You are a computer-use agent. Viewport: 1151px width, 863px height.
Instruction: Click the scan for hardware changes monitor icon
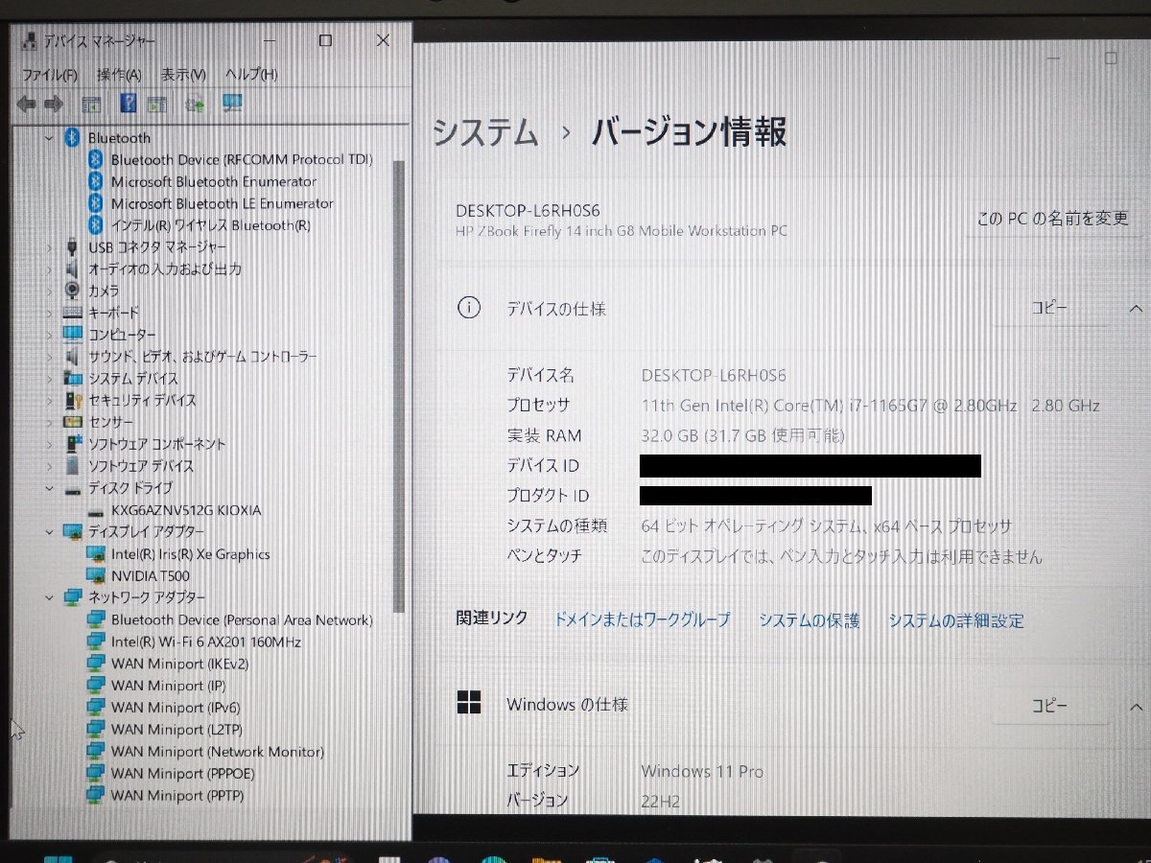[x=233, y=103]
